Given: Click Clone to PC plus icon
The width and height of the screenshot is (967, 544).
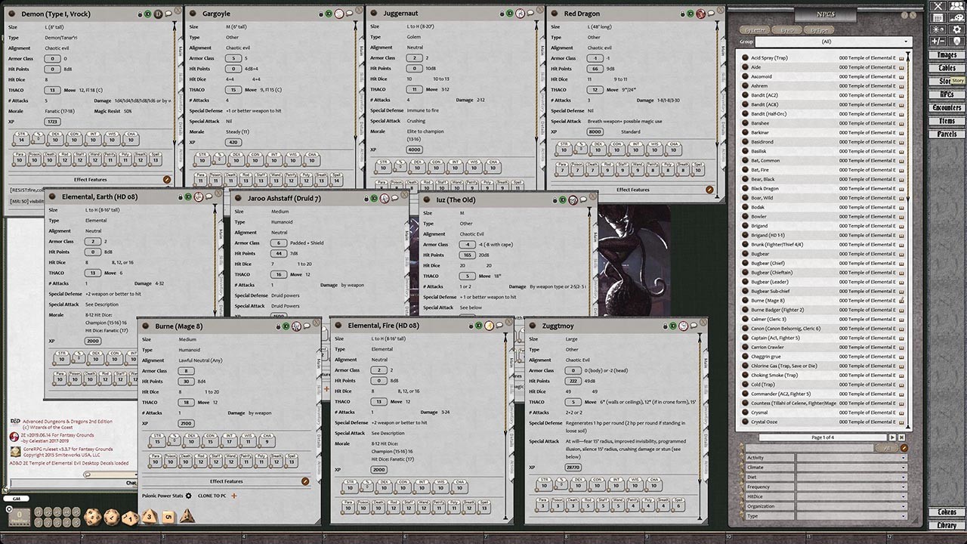Looking at the screenshot, I should (234, 496).
